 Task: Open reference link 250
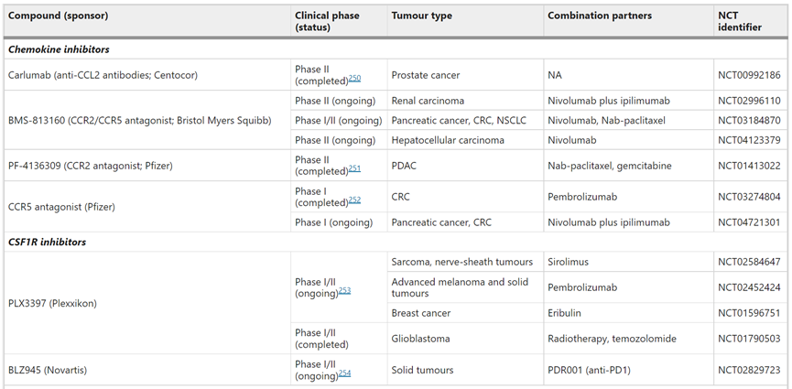point(354,80)
